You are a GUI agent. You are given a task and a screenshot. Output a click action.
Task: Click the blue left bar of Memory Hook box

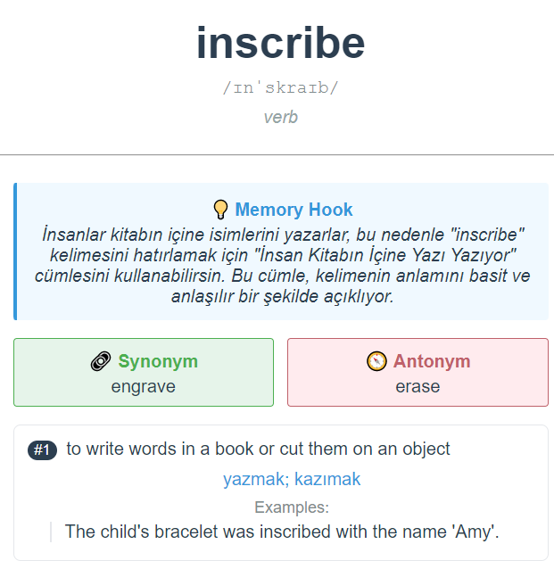15,252
